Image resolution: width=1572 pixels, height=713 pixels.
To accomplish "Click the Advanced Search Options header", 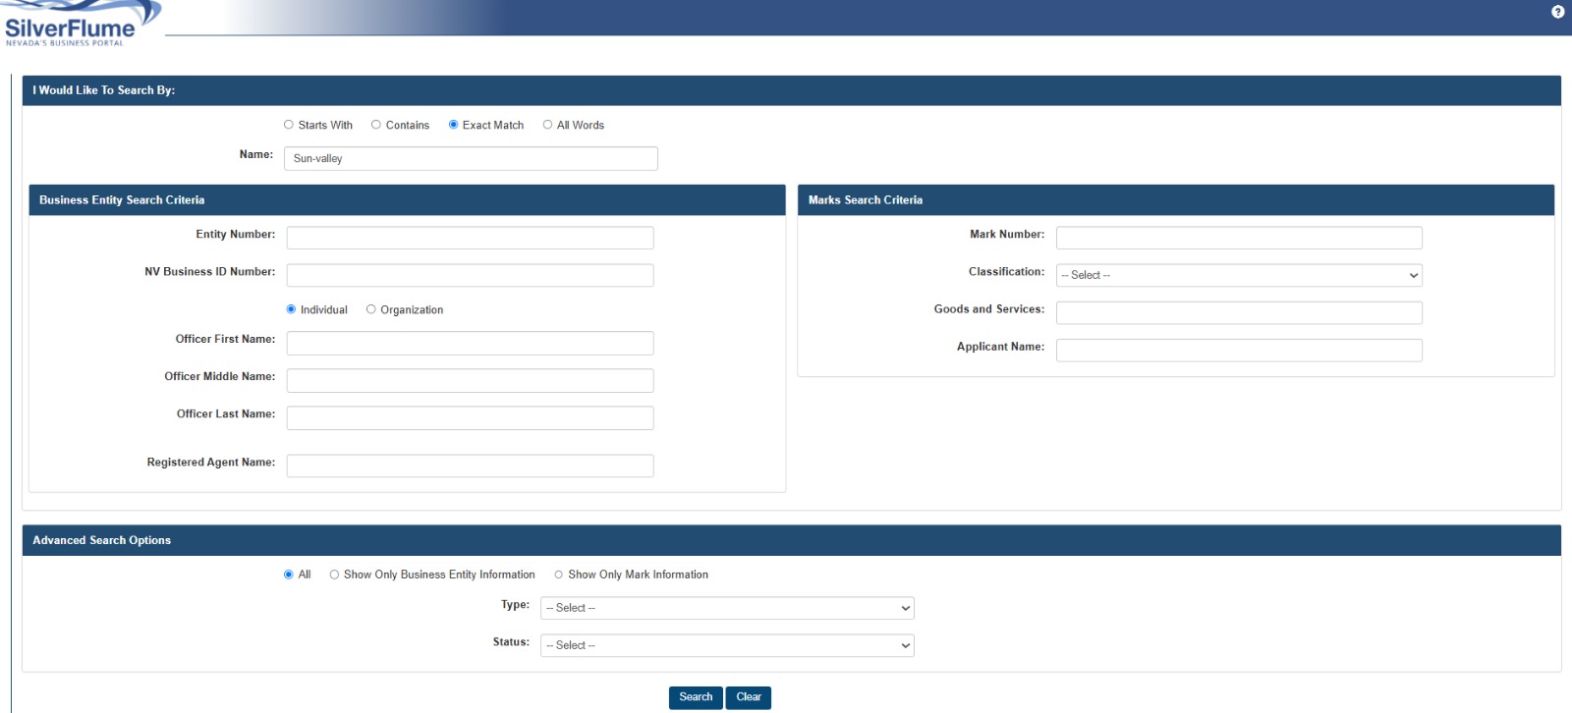I will coord(792,540).
